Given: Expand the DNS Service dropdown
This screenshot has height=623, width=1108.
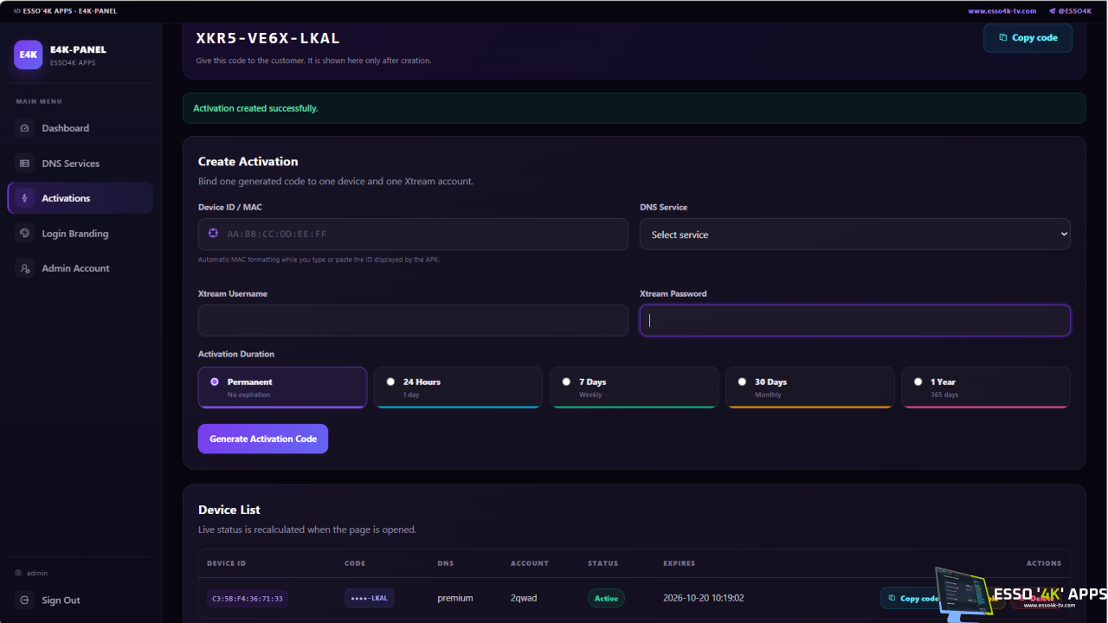Looking at the screenshot, I should [x=854, y=234].
